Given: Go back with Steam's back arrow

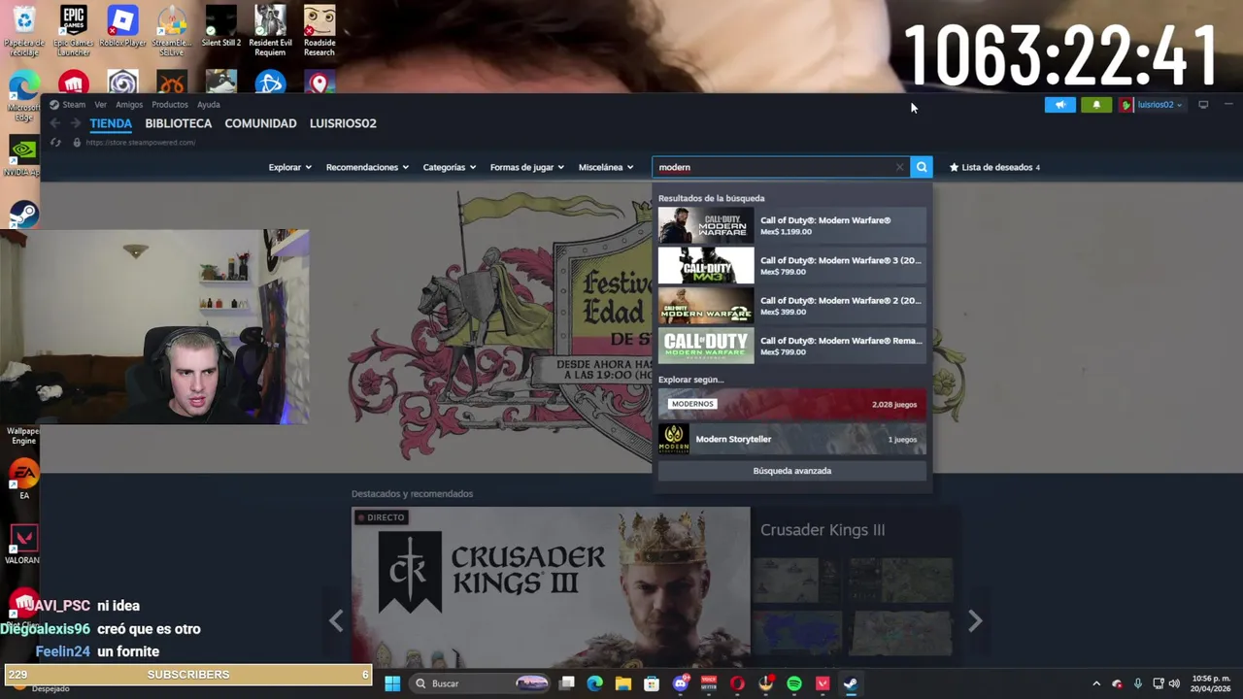Looking at the screenshot, I should [x=55, y=123].
